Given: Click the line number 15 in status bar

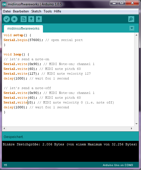Looking at the screenshot, I should tap(5, 165).
